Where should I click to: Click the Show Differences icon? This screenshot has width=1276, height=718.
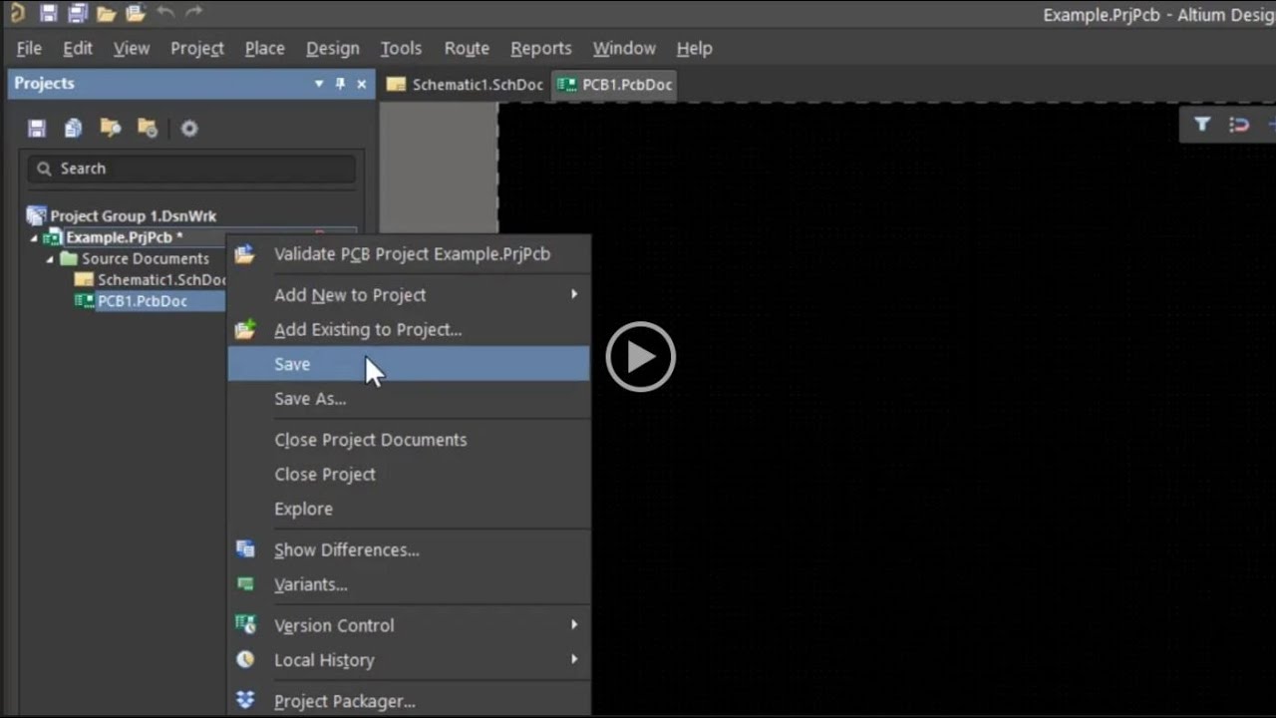click(245, 549)
